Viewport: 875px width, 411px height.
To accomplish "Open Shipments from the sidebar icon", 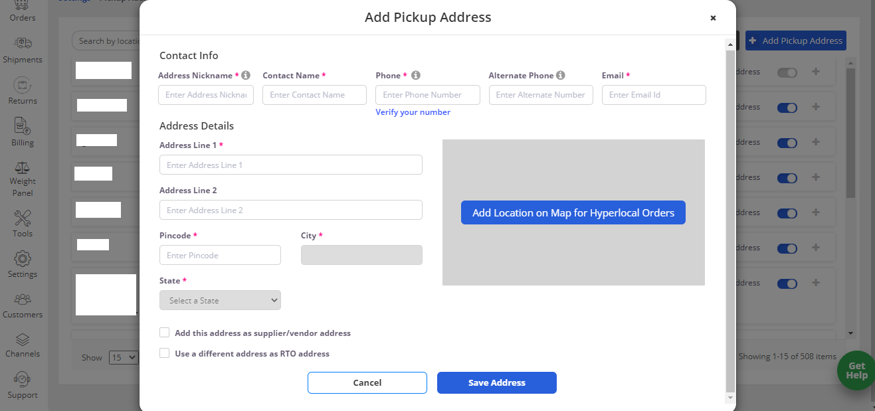I will (23, 43).
